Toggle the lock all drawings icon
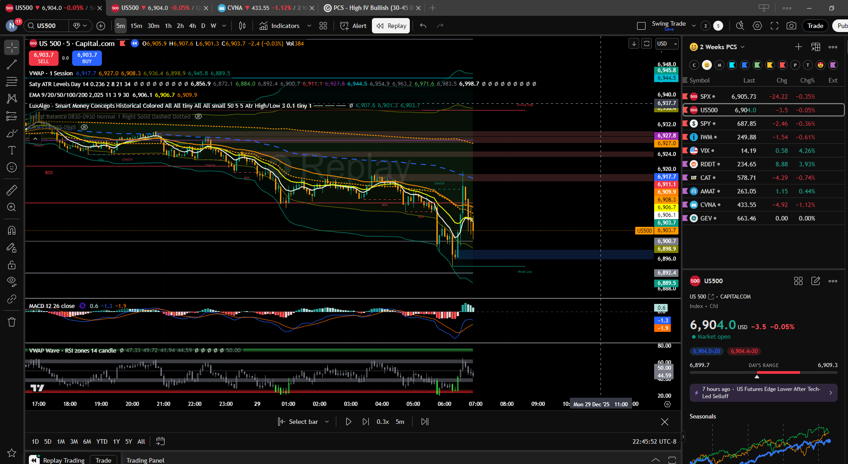This screenshot has height=464, width=848. click(x=12, y=265)
